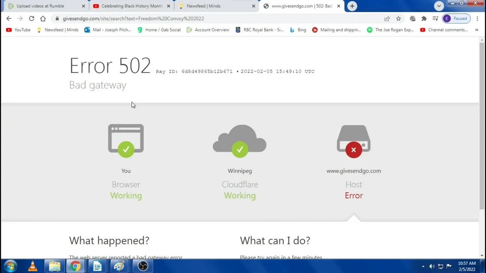This screenshot has width=486, height=273.
Task: Open the Mail - Joesph Pilch bookmark
Action: [108, 30]
